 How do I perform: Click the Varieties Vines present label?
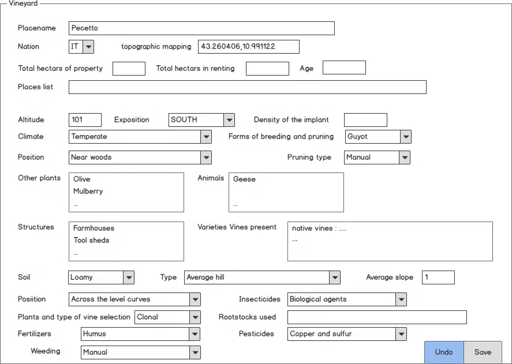(x=237, y=227)
